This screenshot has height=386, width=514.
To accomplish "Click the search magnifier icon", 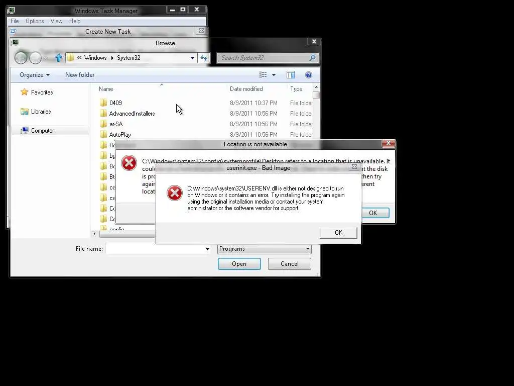I will click(312, 58).
